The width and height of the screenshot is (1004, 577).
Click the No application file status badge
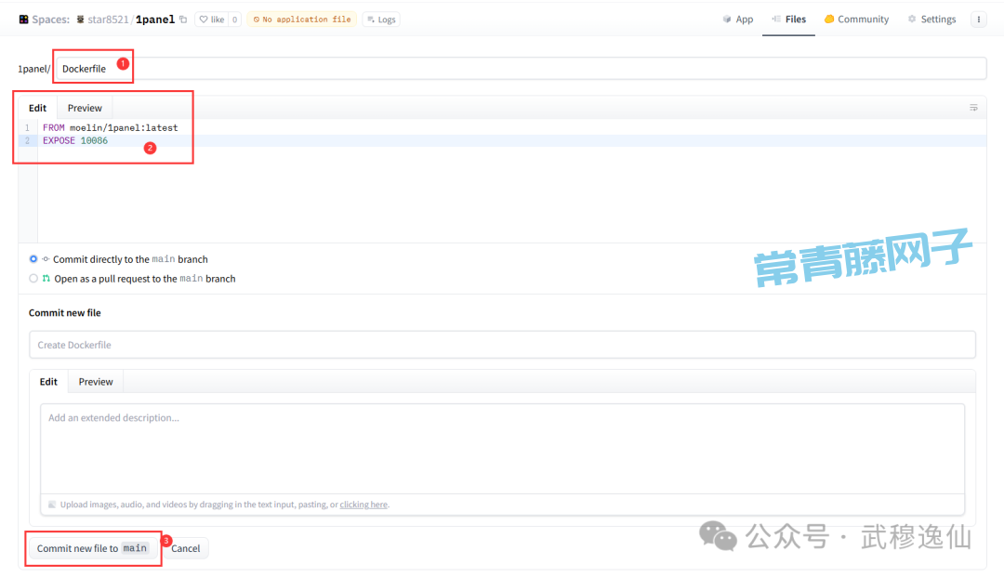[x=301, y=20]
